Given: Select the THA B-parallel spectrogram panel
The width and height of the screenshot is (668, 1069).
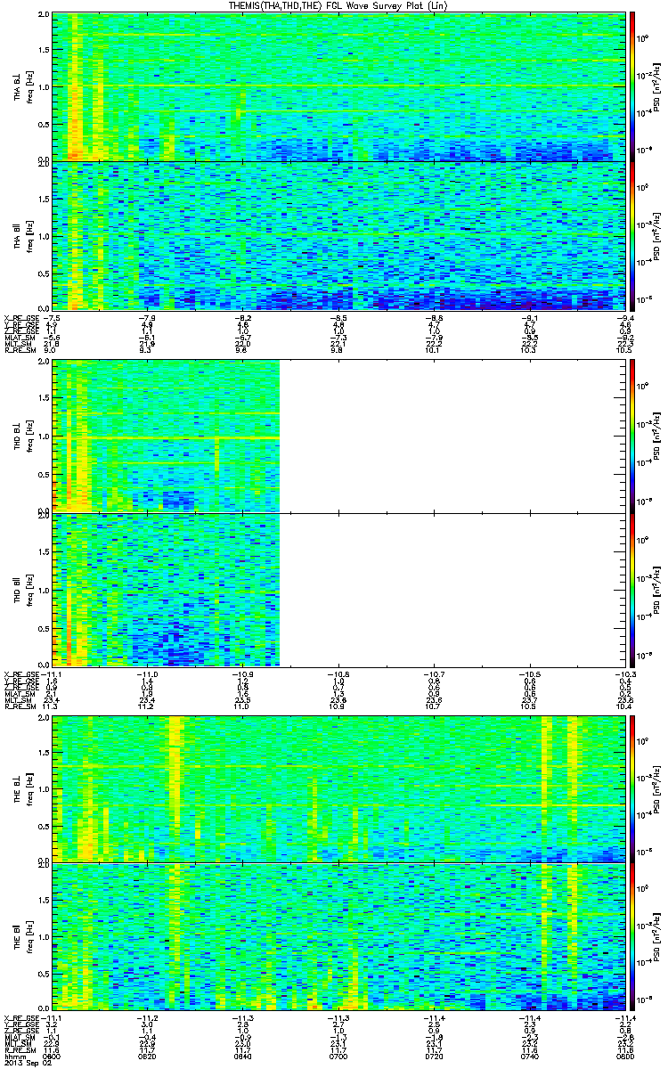Looking at the screenshot, I should click(x=338, y=235).
